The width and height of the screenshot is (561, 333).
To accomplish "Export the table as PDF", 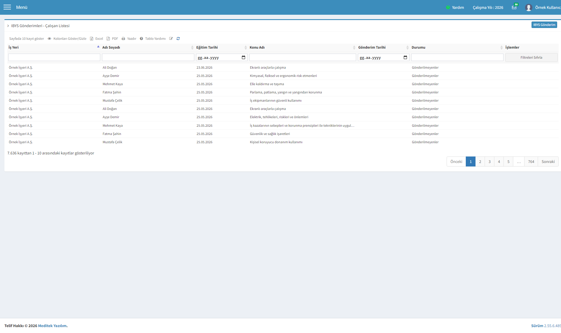I will pyautogui.click(x=112, y=39).
